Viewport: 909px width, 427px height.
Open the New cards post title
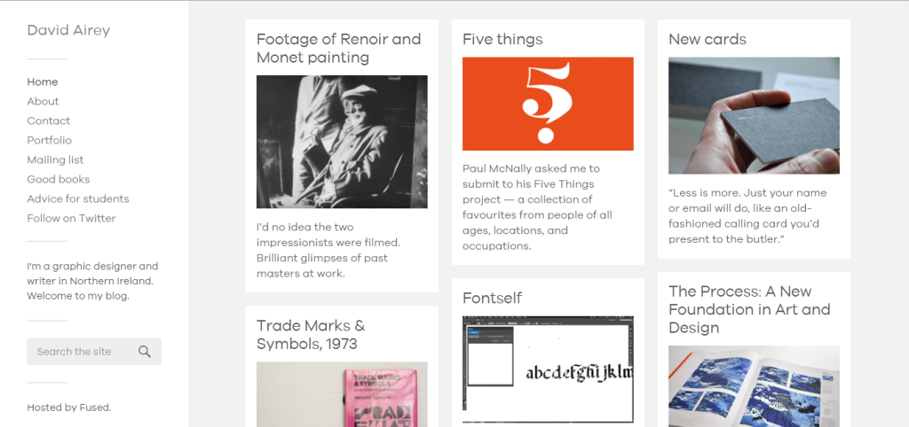pyautogui.click(x=707, y=39)
